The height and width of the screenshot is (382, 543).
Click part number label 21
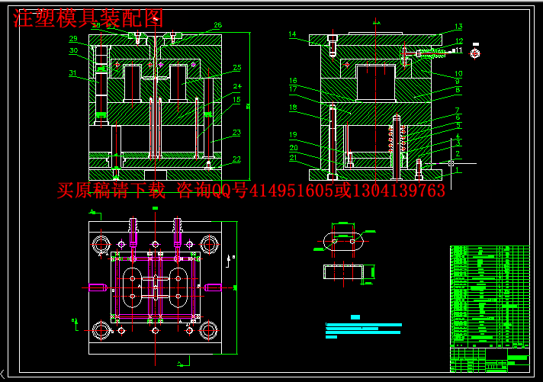294,158
